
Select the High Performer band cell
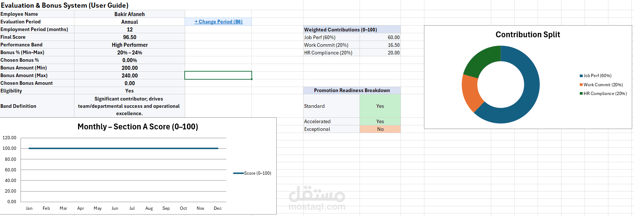tap(129, 45)
